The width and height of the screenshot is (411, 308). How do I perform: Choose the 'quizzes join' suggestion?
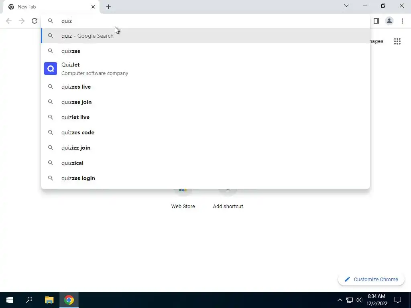pyautogui.click(x=205, y=102)
